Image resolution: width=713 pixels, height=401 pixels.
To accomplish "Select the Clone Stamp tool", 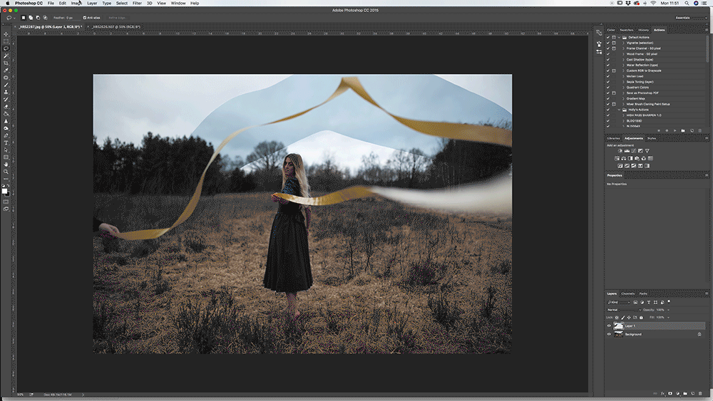I will tap(6, 92).
